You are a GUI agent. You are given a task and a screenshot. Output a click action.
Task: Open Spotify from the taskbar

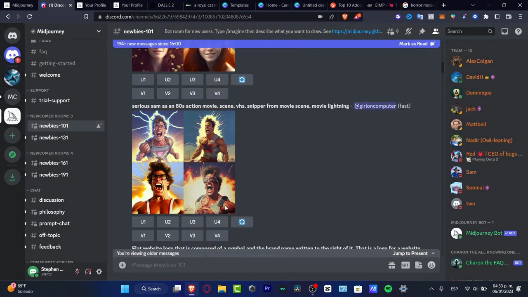(388, 289)
